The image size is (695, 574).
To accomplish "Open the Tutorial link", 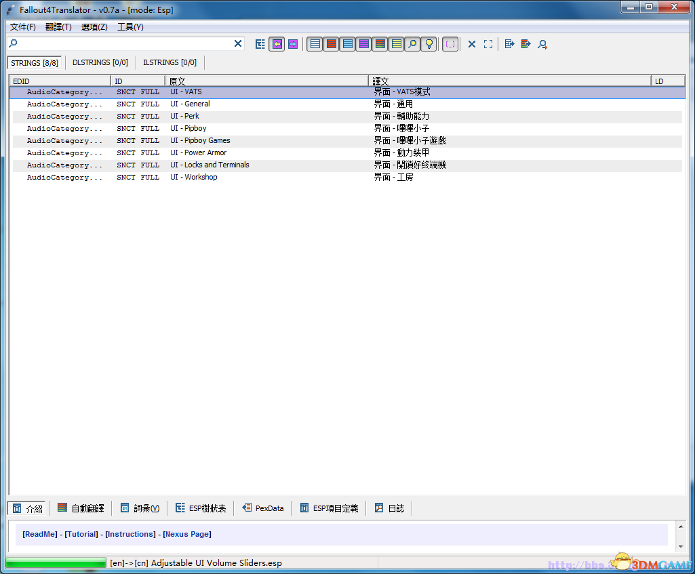I will (81, 534).
